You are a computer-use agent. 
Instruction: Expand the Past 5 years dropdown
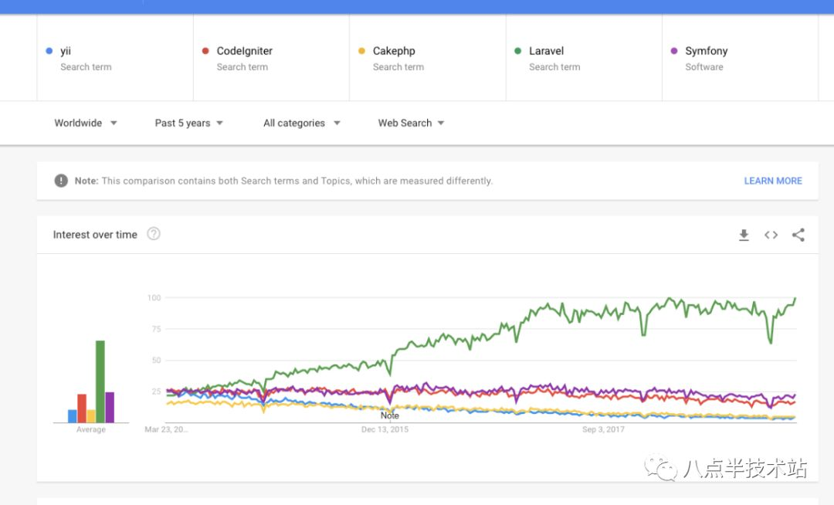click(189, 123)
